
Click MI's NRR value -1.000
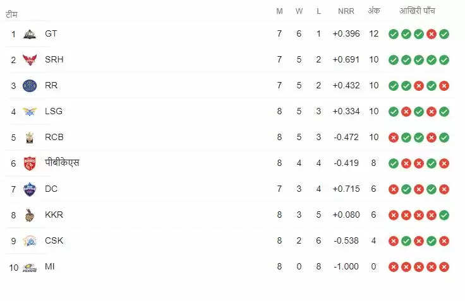point(346,267)
